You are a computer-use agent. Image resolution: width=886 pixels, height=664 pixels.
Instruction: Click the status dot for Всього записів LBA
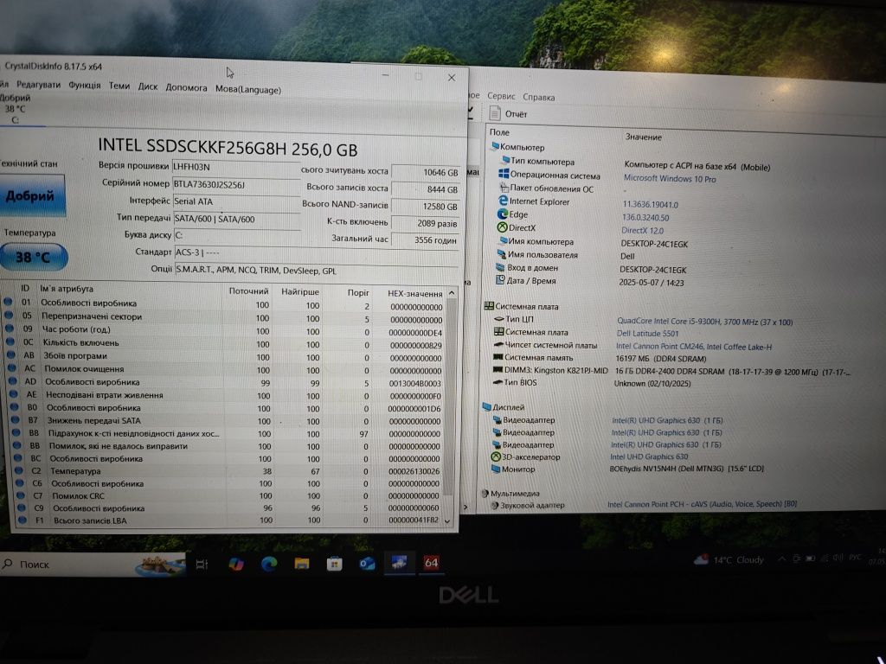(x=22, y=520)
